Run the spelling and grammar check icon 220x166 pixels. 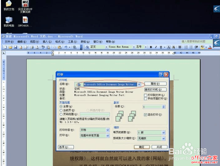[x=43, y=47]
